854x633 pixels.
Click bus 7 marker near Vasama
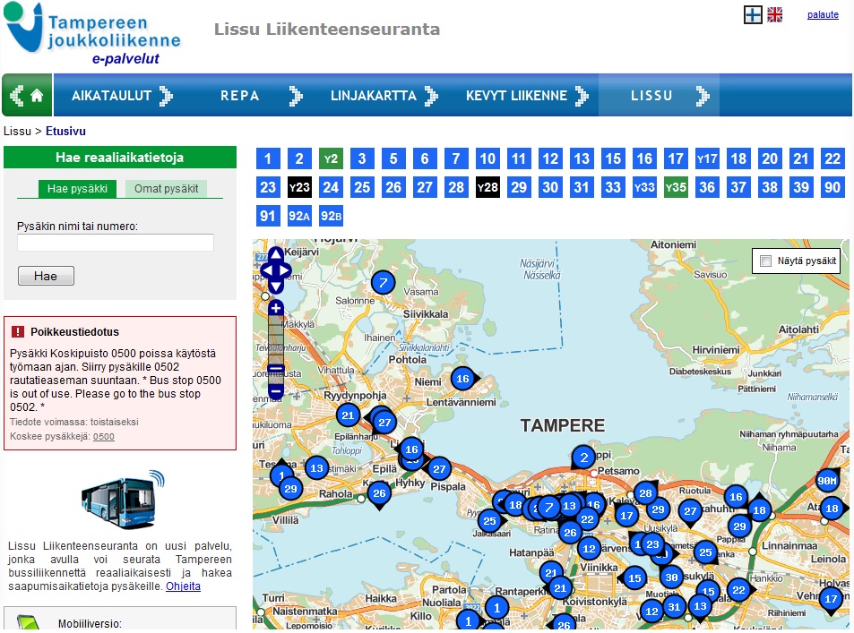point(383,282)
